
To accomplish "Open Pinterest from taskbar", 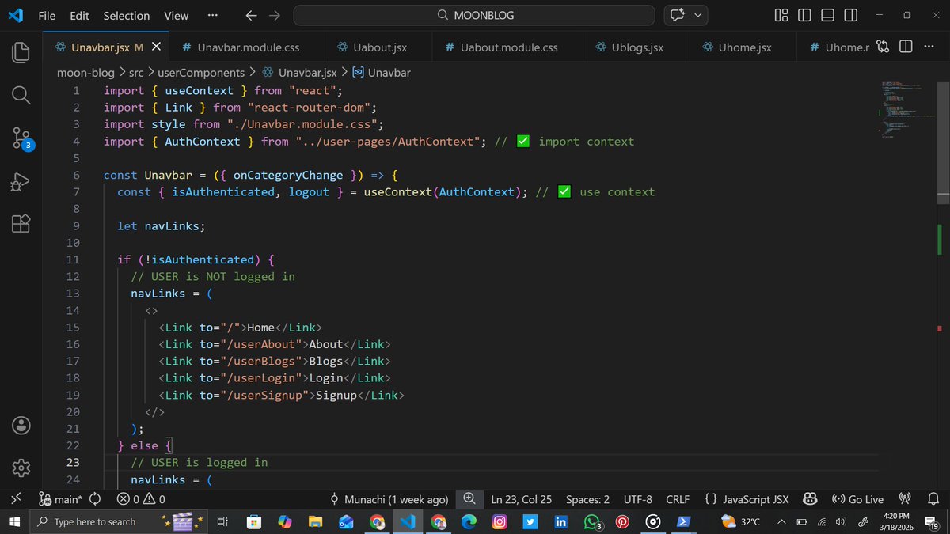I will click(x=623, y=522).
